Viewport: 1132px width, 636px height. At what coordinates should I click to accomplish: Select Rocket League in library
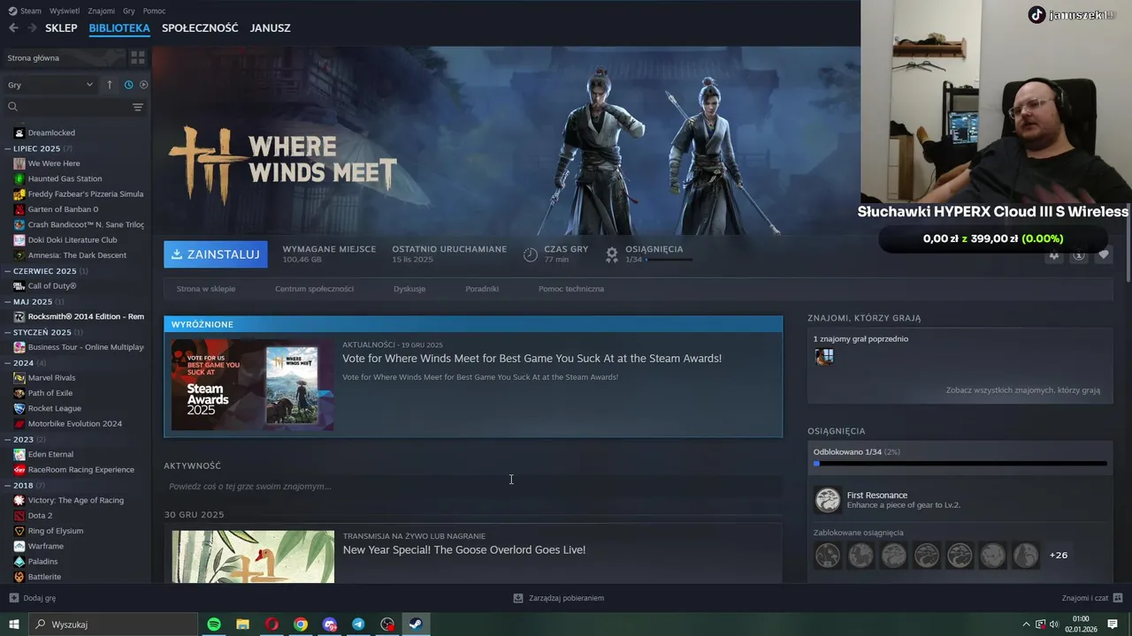(x=54, y=408)
